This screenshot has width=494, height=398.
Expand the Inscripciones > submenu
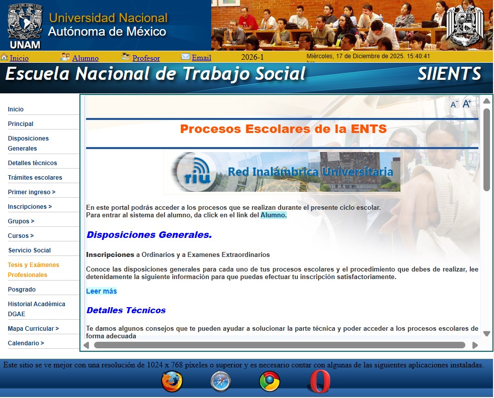(30, 207)
